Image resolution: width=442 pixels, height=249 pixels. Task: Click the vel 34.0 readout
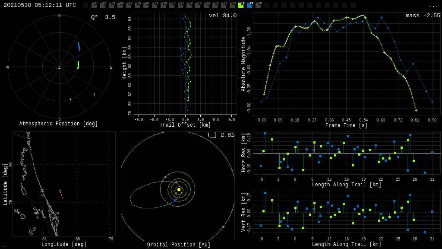(x=222, y=16)
